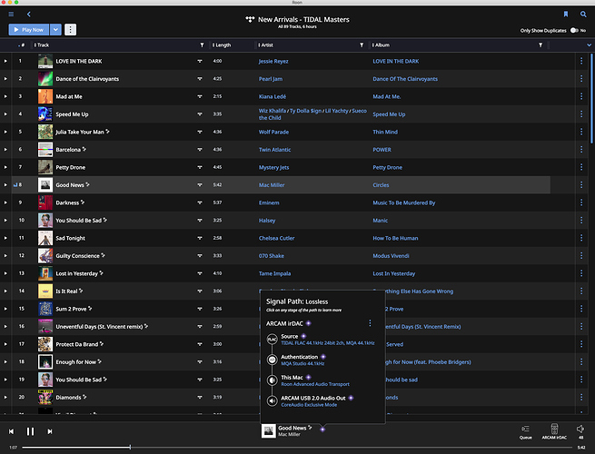Click the ARCAM irDAC star in Signal Path
The image size is (595, 454).
[x=309, y=323]
